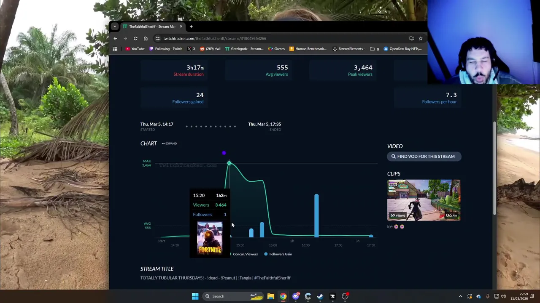Open the OpenSea: Buy NFTs bookmark
This screenshot has height=303, width=540.
[402, 49]
